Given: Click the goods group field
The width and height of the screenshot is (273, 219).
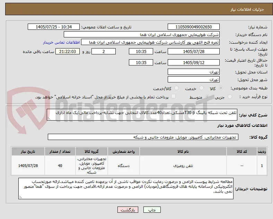Looking at the screenshot, I should point(143,137).
